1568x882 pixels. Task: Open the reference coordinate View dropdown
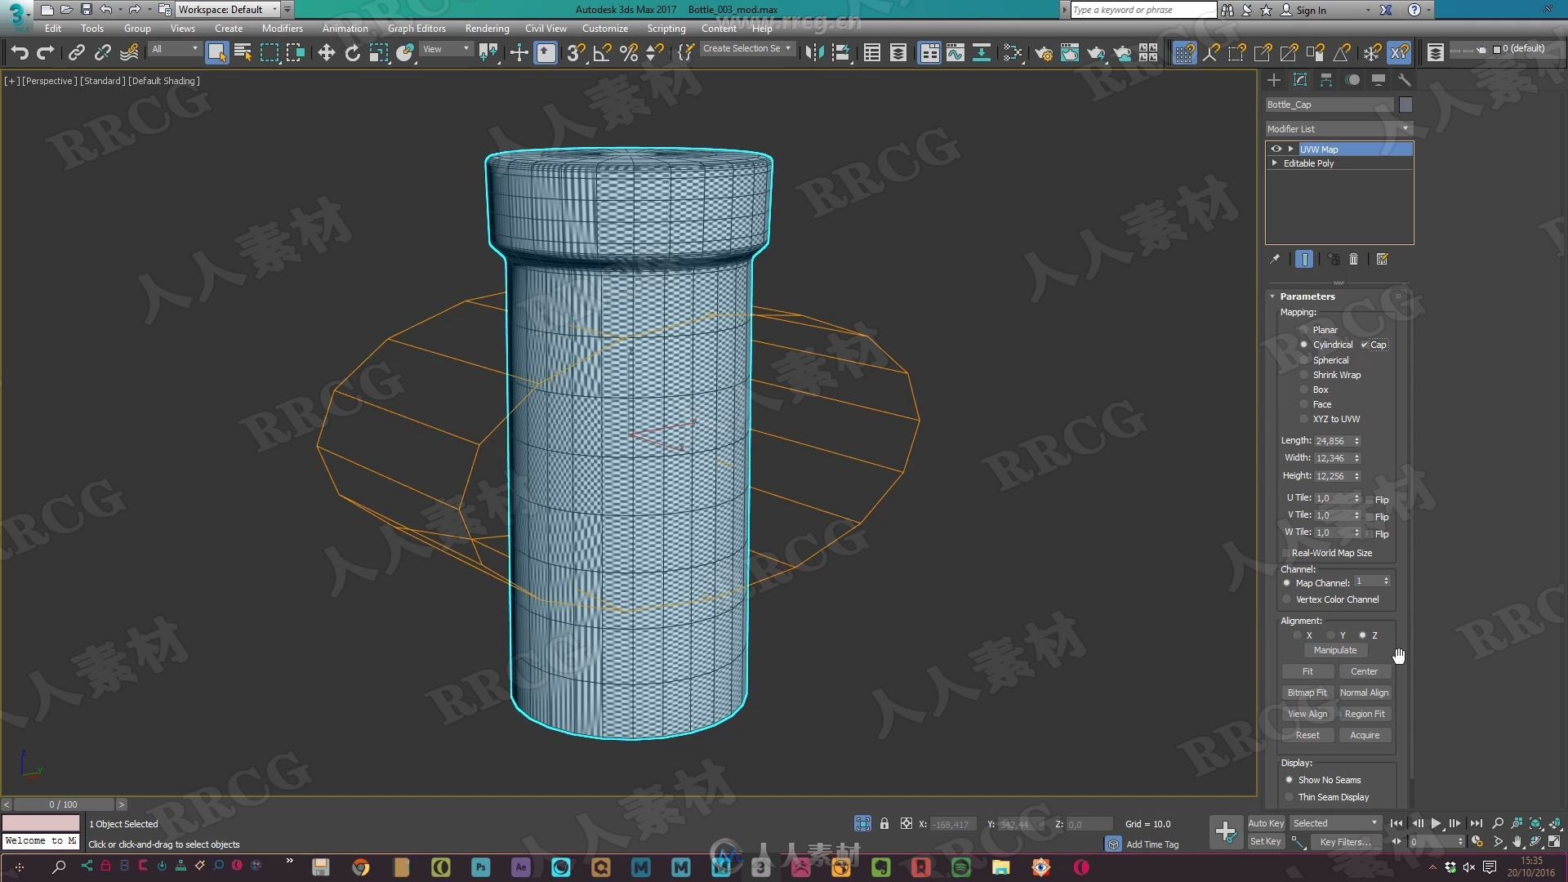click(x=445, y=49)
